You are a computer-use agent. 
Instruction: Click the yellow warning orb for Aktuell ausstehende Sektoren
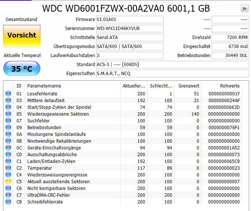(8, 181)
